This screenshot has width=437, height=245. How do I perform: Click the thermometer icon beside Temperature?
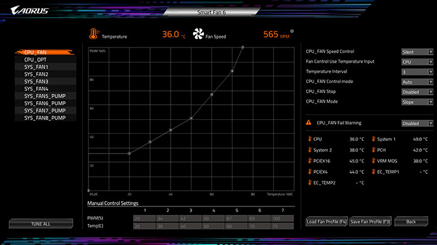93,34
